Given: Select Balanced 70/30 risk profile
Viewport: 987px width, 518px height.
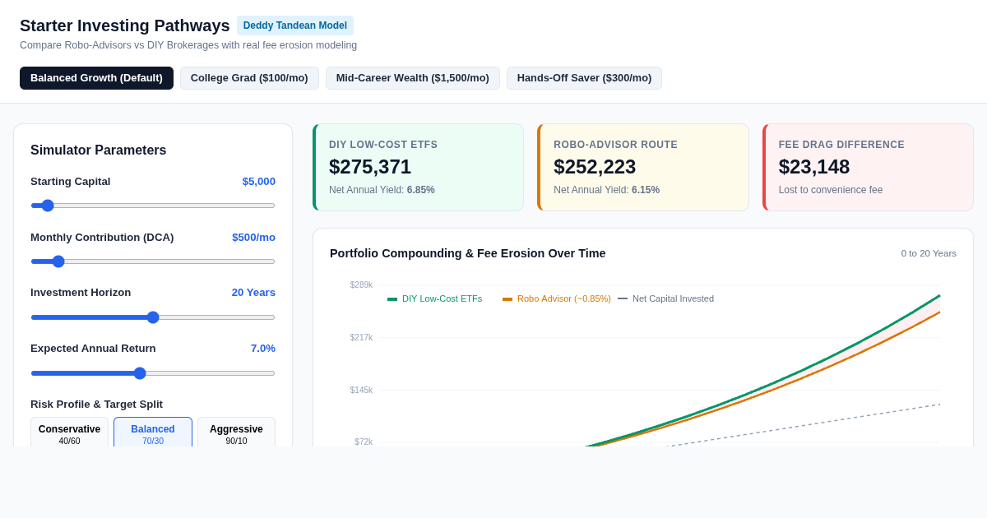Looking at the screenshot, I should (x=153, y=432).
